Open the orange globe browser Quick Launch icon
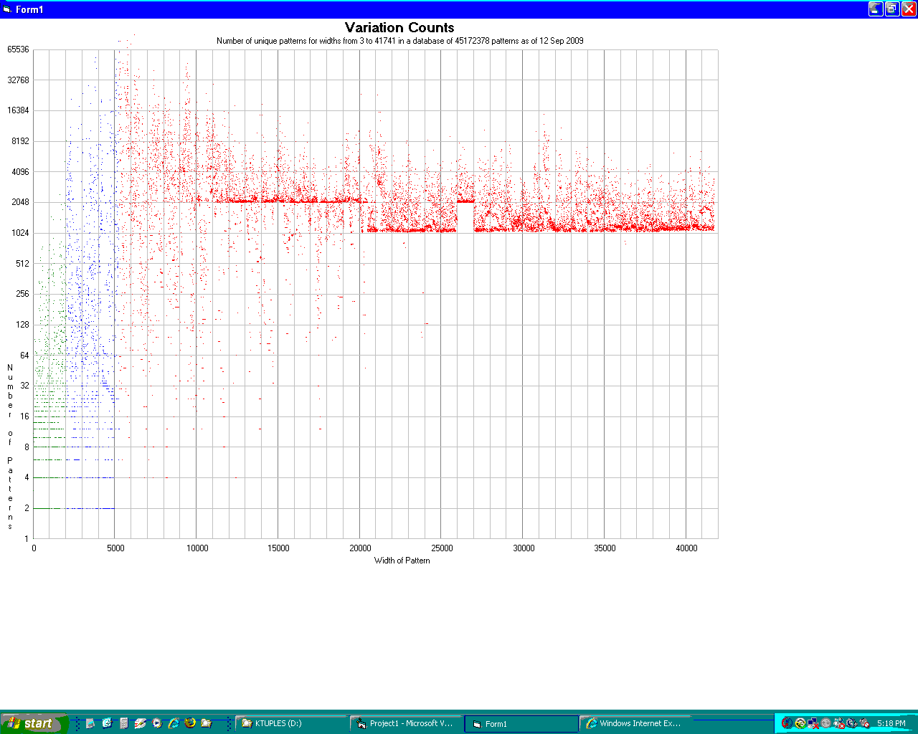Image resolution: width=918 pixels, height=734 pixels. coord(190,723)
